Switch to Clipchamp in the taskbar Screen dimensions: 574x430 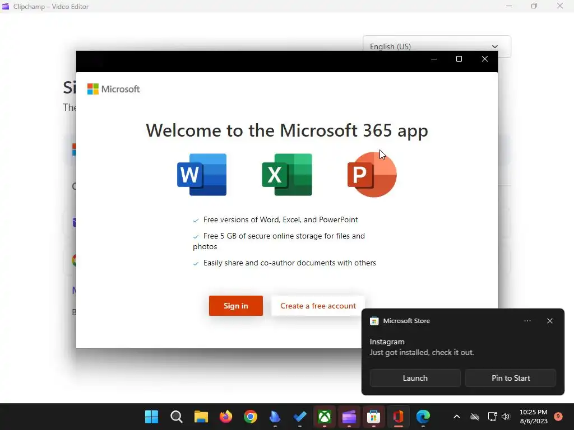(x=349, y=417)
